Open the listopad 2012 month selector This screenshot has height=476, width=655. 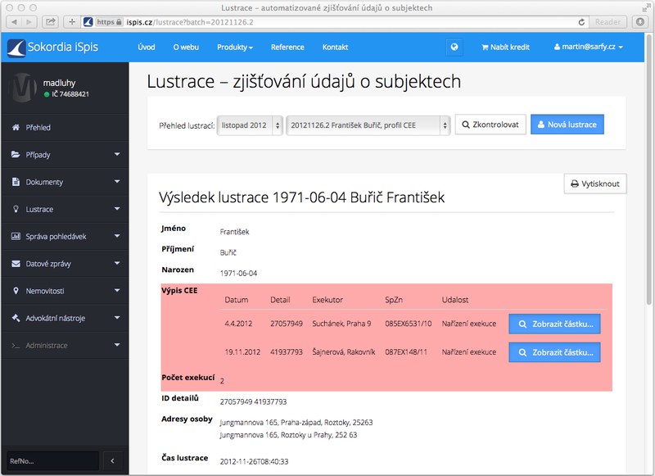pos(250,125)
